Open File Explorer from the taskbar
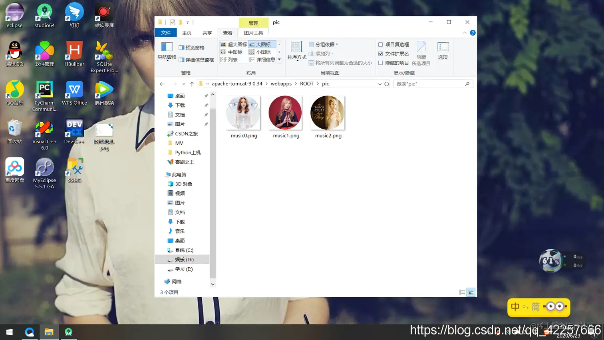Screen dimensions: 604x340 point(49,332)
